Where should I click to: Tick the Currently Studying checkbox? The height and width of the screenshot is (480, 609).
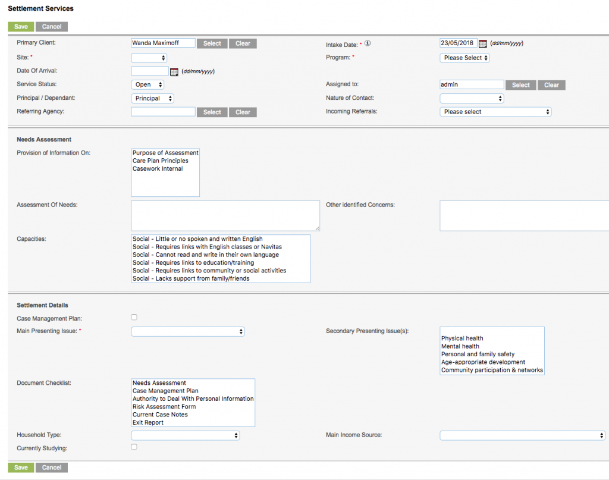133,447
